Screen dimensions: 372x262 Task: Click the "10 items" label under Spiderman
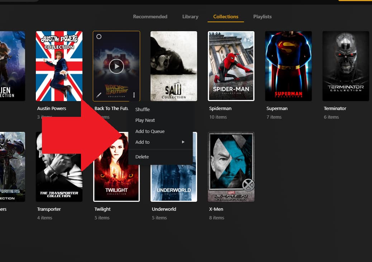click(218, 117)
